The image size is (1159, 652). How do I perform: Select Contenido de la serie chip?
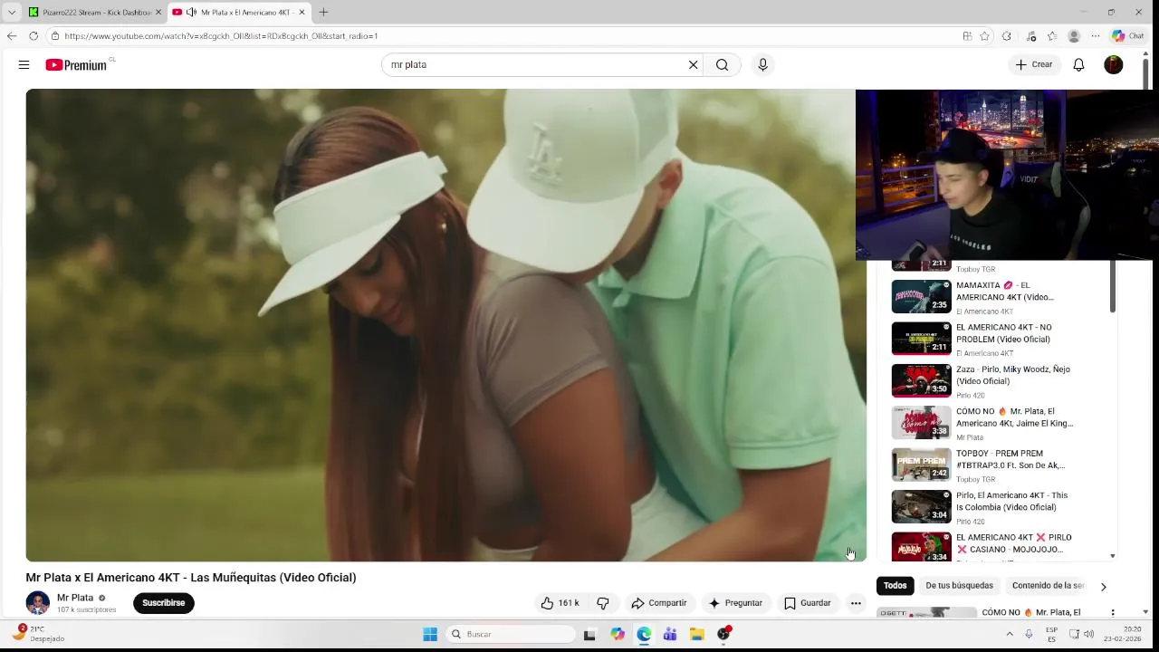click(x=1048, y=586)
